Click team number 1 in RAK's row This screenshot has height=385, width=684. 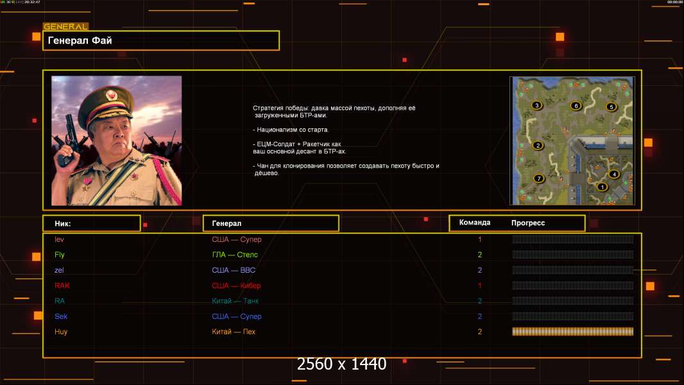click(480, 286)
